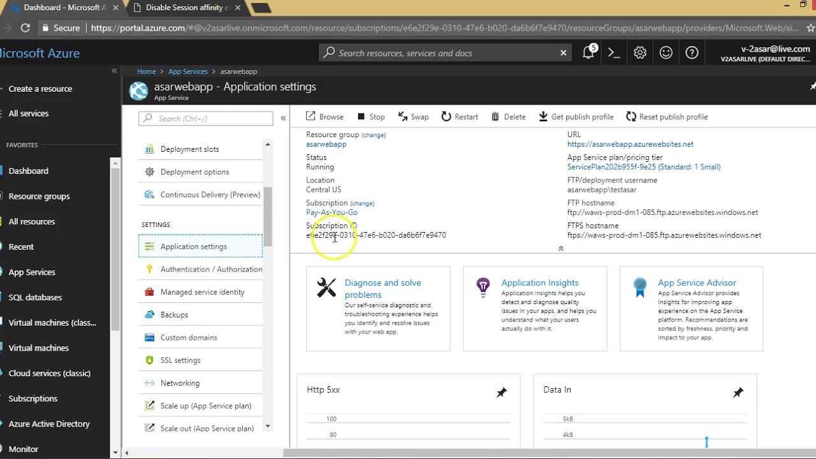Click the Deployment slots icon
This screenshot has height=459, width=816.
[x=149, y=149]
